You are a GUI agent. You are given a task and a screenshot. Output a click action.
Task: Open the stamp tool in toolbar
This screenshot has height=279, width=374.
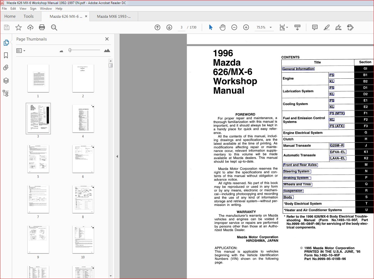click(x=350, y=27)
